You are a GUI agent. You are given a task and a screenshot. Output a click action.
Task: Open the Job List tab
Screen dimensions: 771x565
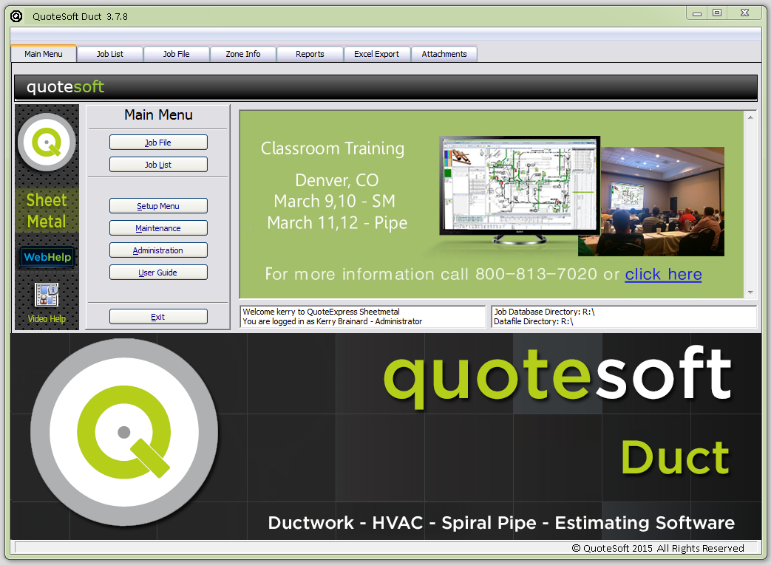pyautogui.click(x=110, y=54)
